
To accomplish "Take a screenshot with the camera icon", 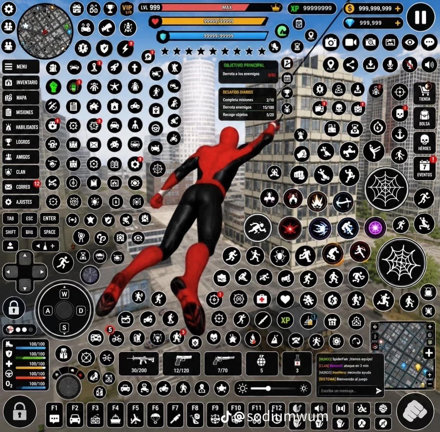I will 331,43.
